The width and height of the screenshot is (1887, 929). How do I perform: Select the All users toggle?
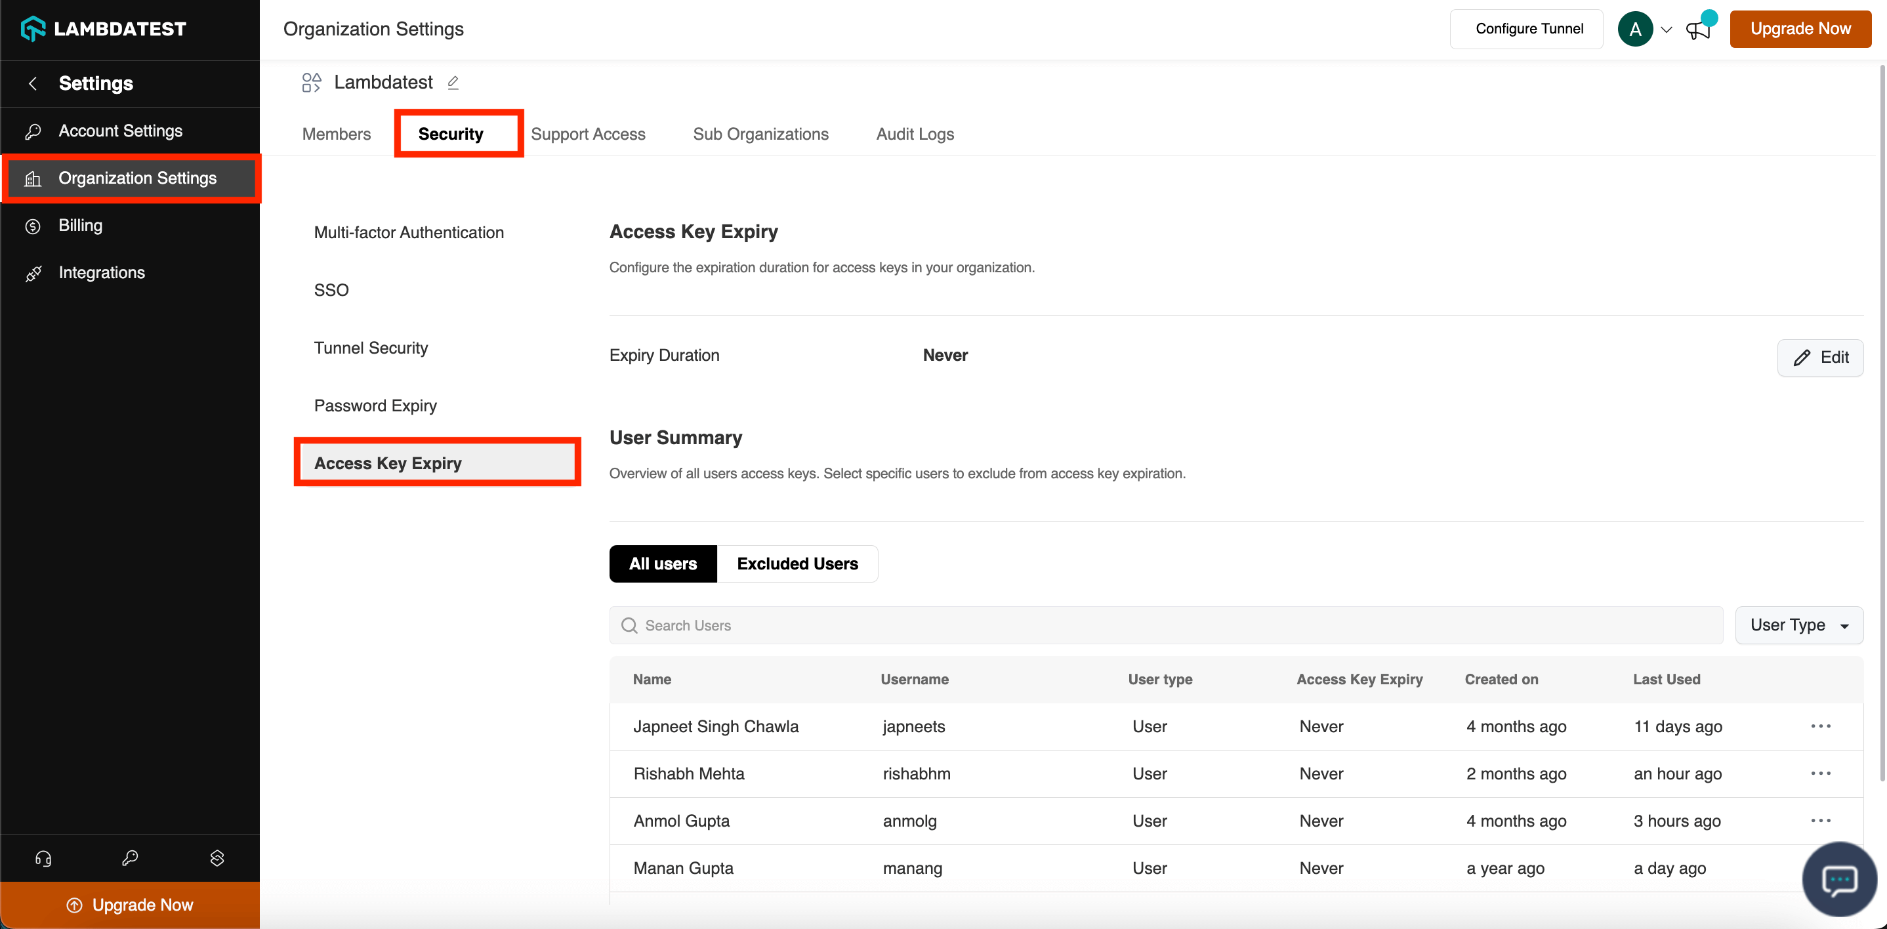(662, 564)
